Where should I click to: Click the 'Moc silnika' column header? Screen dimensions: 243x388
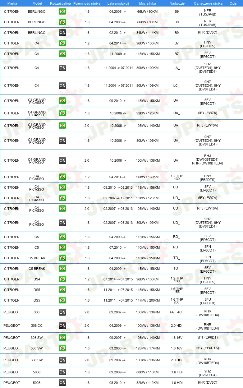point(148,3)
